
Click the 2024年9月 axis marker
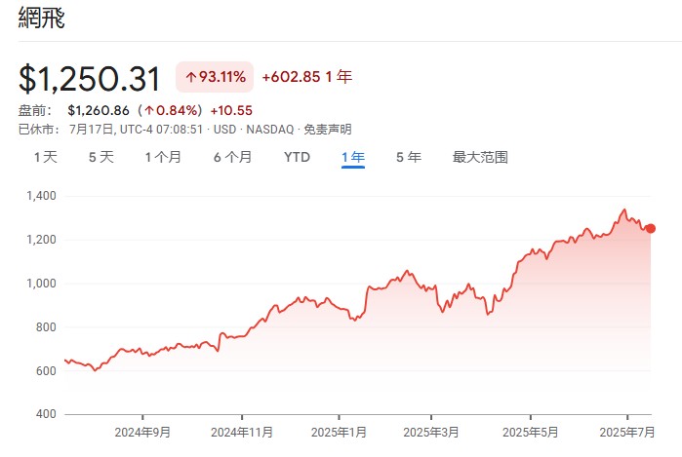[x=142, y=433]
